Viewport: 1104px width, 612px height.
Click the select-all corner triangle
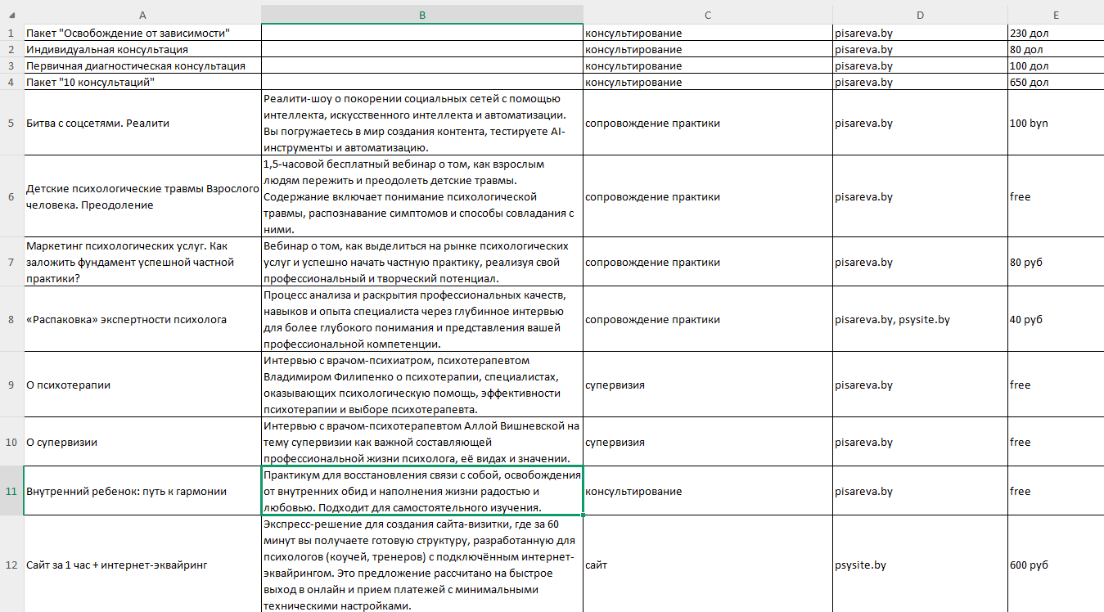(x=11, y=15)
